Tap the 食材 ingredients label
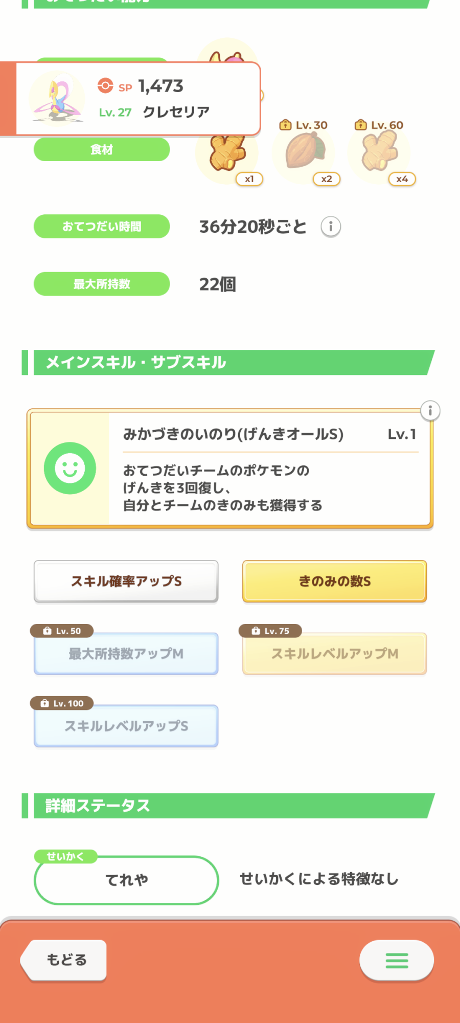 pos(102,149)
